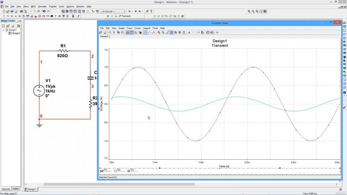Toggle the unchecked middle legend checkbox V(2)
This screenshot has height=195, width=347.
pyautogui.click(x=115, y=171)
